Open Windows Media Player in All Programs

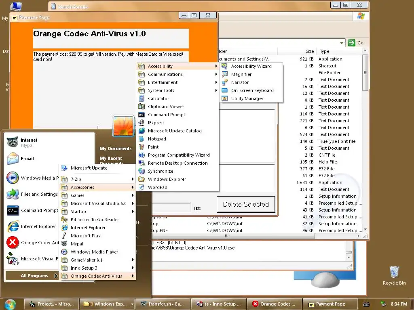[97, 252]
